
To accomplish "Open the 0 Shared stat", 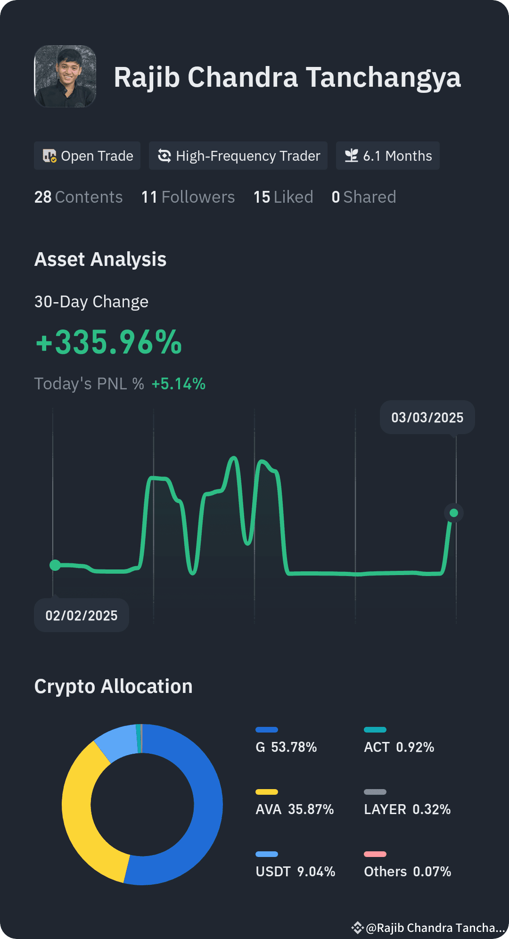I will [x=363, y=197].
